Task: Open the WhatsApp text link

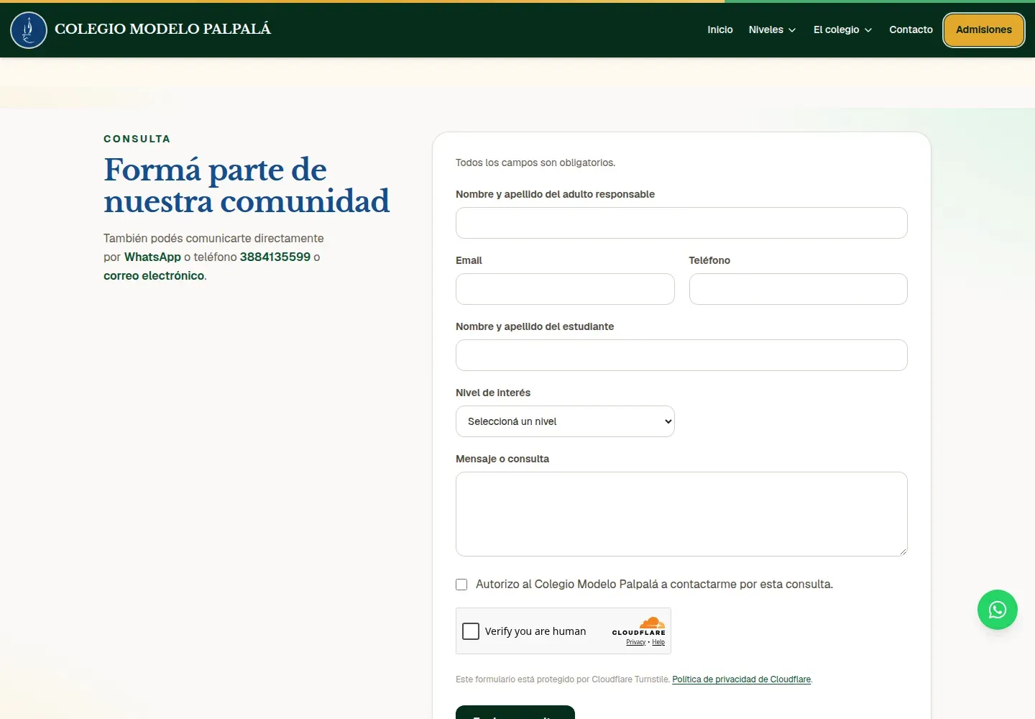Action: tap(152, 257)
